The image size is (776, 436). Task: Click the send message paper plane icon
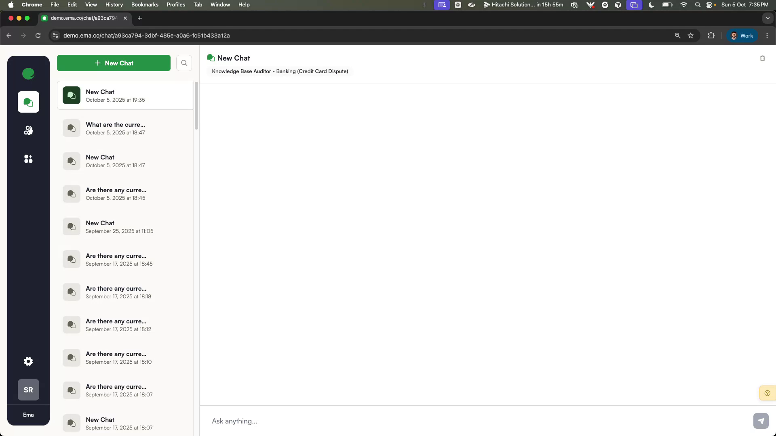[x=761, y=420]
